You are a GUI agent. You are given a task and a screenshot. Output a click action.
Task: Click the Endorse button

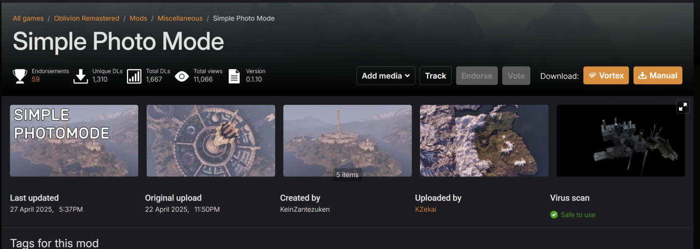coord(476,76)
